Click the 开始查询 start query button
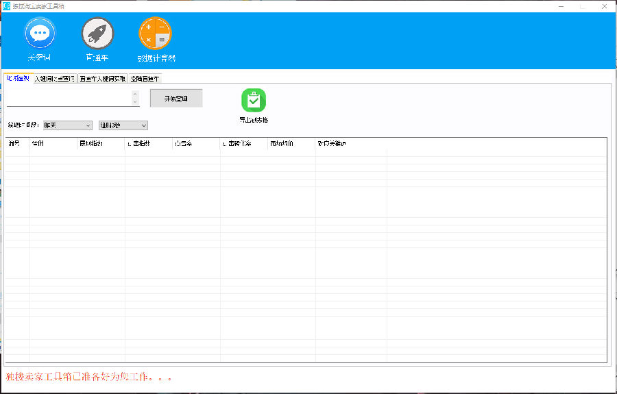Image resolution: width=617 pixels, height=394 pixels. 176,99
